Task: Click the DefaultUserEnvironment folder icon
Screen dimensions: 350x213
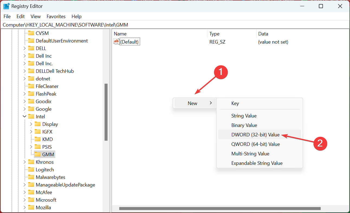Action: point(31,41)
